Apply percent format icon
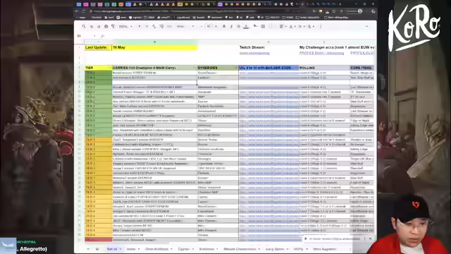 click(147, 26)
